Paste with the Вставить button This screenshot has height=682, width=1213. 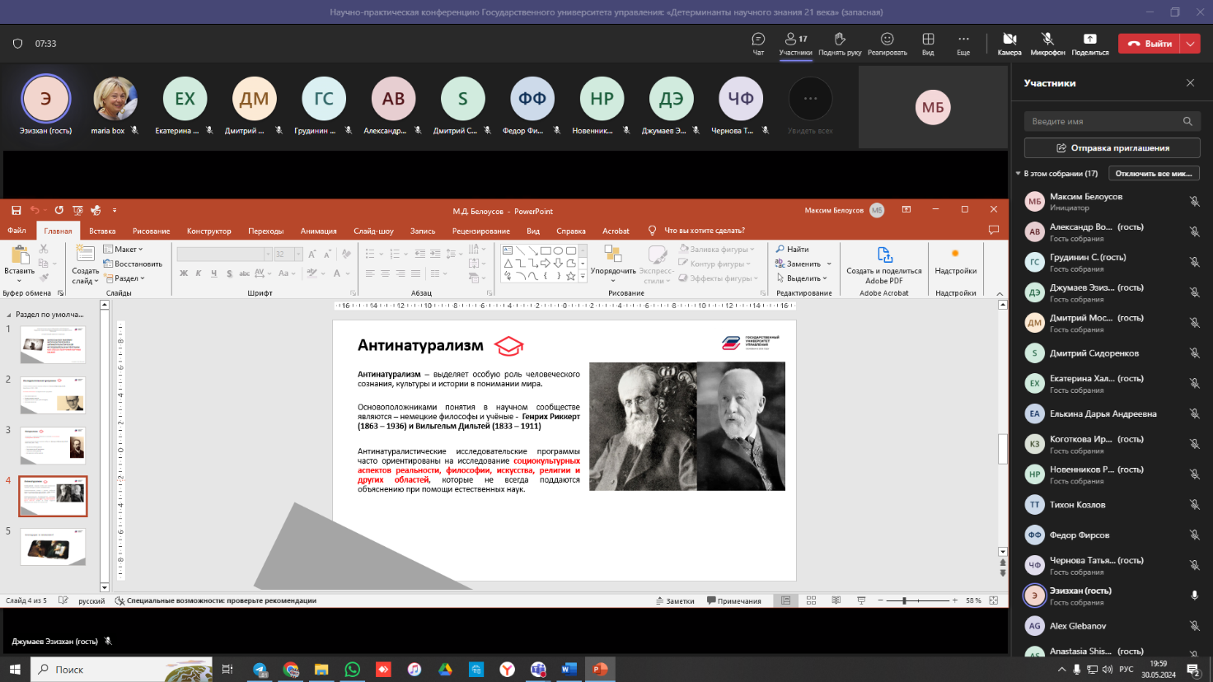click(20, 263)
